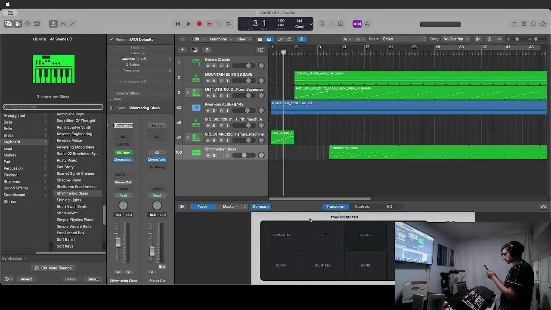Select Track button in Smart Controls
Screen dimensions: 551x310
202,207
